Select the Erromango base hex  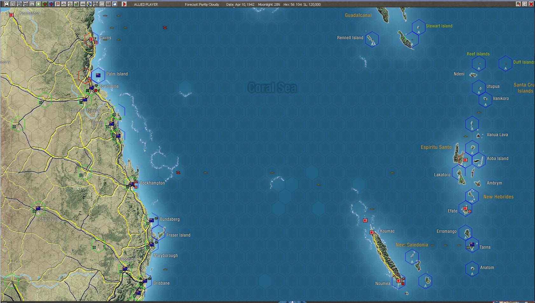465,232
